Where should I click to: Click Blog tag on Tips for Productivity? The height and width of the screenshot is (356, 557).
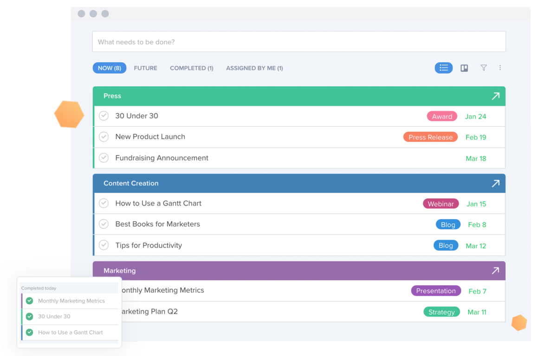tap(446, 245)
